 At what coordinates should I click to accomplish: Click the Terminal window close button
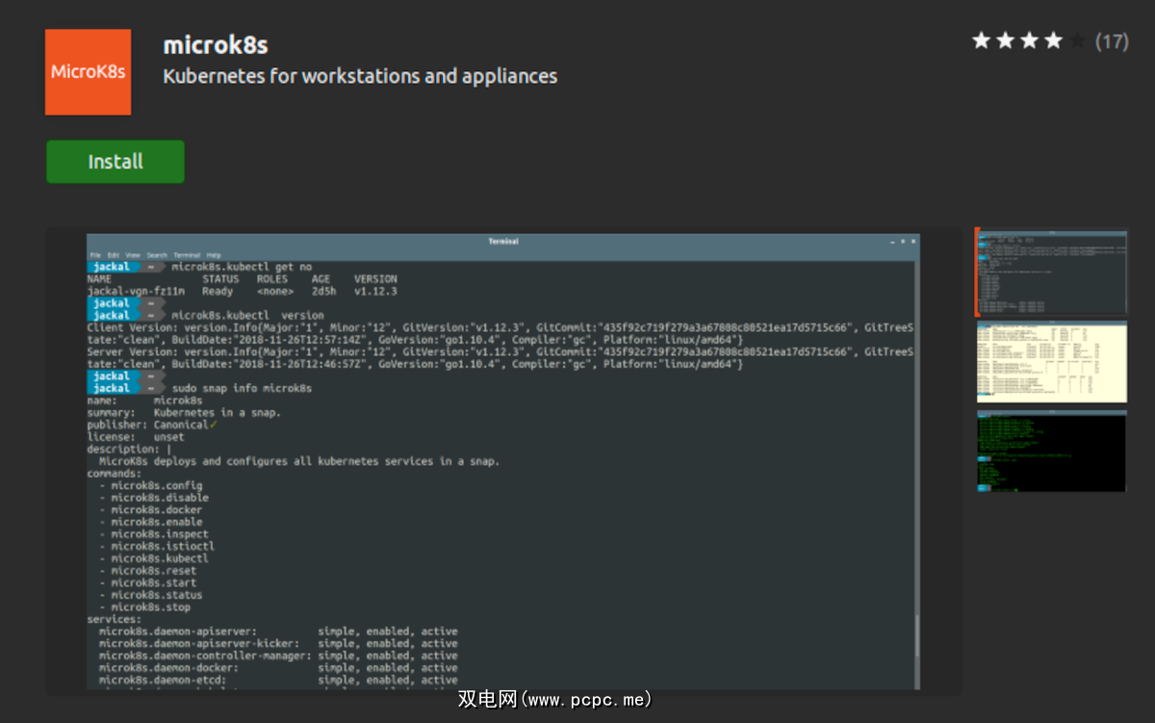click(x=913, y=241)
